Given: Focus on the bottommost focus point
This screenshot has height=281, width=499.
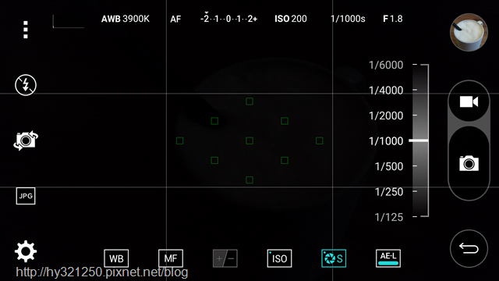Looking at the screenshot, I should (249, 180).
